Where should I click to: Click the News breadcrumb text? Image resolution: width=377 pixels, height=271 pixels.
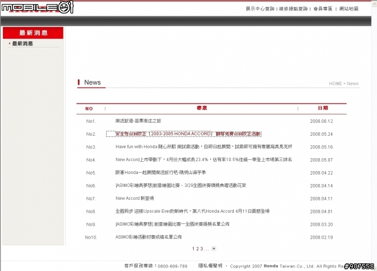coord(352,83)
